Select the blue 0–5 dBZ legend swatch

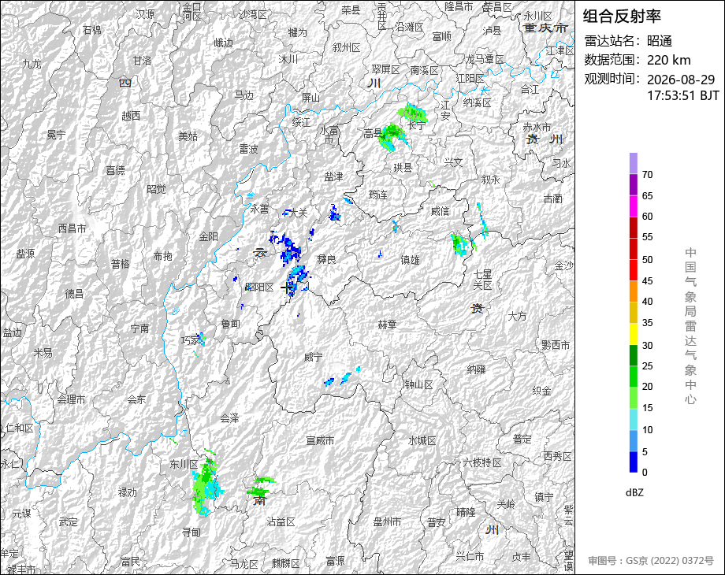[x=634, y=462]
